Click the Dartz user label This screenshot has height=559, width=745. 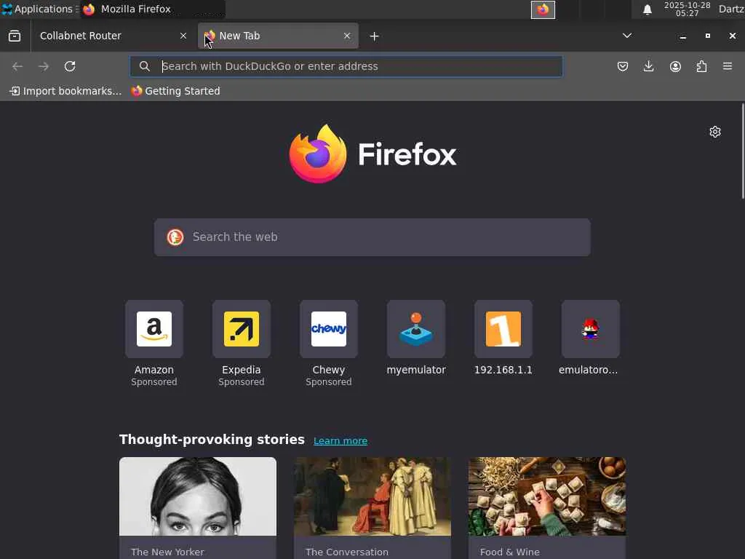731,9
